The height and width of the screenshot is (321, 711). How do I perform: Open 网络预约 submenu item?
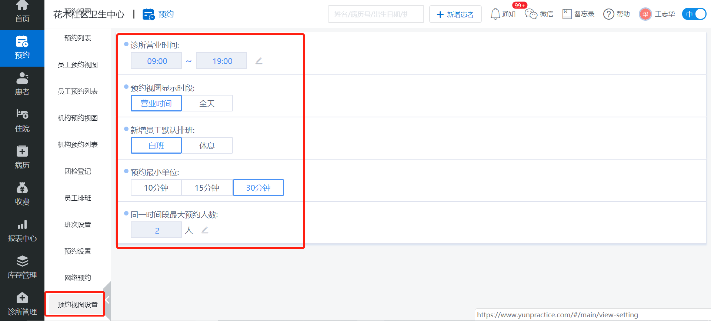click(x=78, y=278)
